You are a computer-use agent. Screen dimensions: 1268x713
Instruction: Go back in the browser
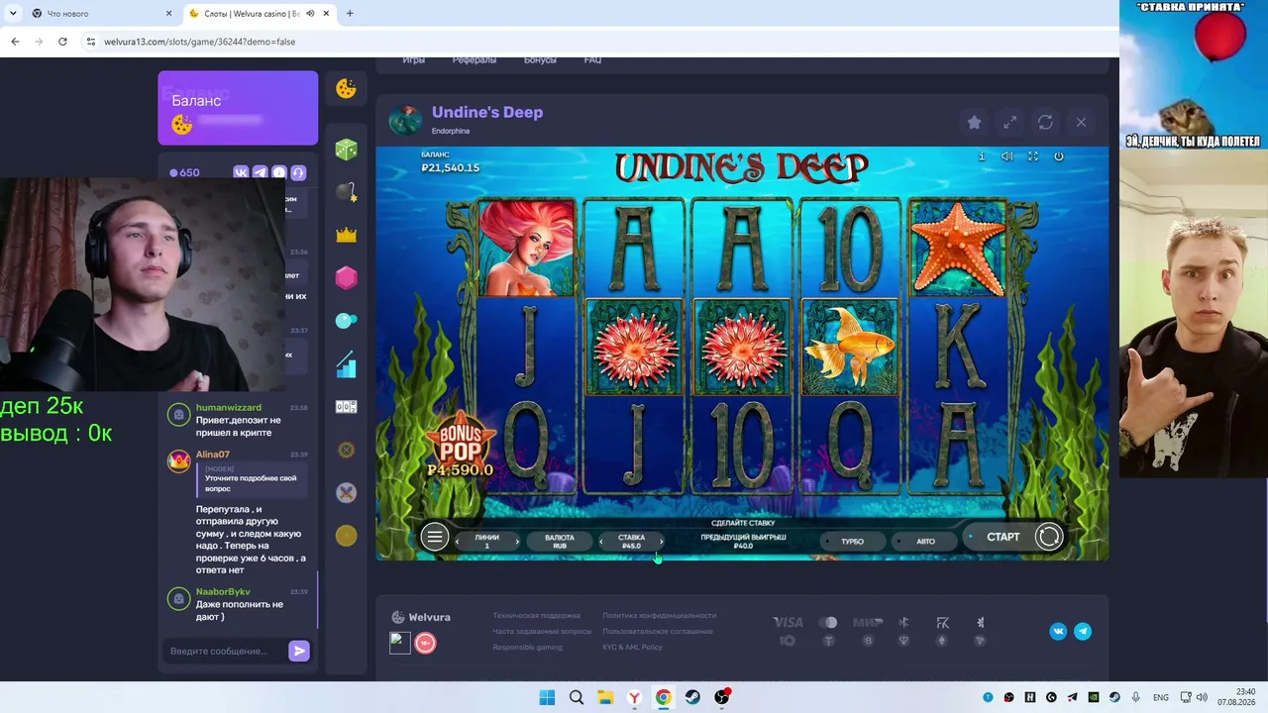click(15, 42)
